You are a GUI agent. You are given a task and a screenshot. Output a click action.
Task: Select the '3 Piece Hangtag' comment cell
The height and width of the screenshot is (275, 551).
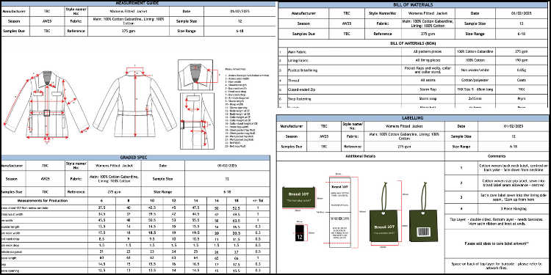pyautogui.click(x=513, y=208)
